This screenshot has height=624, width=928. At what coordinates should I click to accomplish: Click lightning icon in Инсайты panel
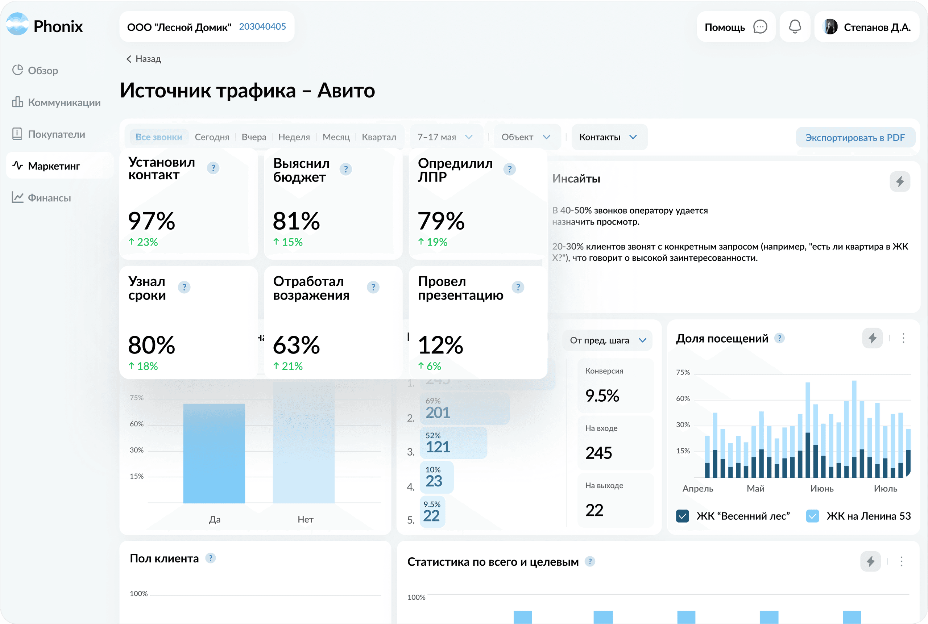(900, 181)
